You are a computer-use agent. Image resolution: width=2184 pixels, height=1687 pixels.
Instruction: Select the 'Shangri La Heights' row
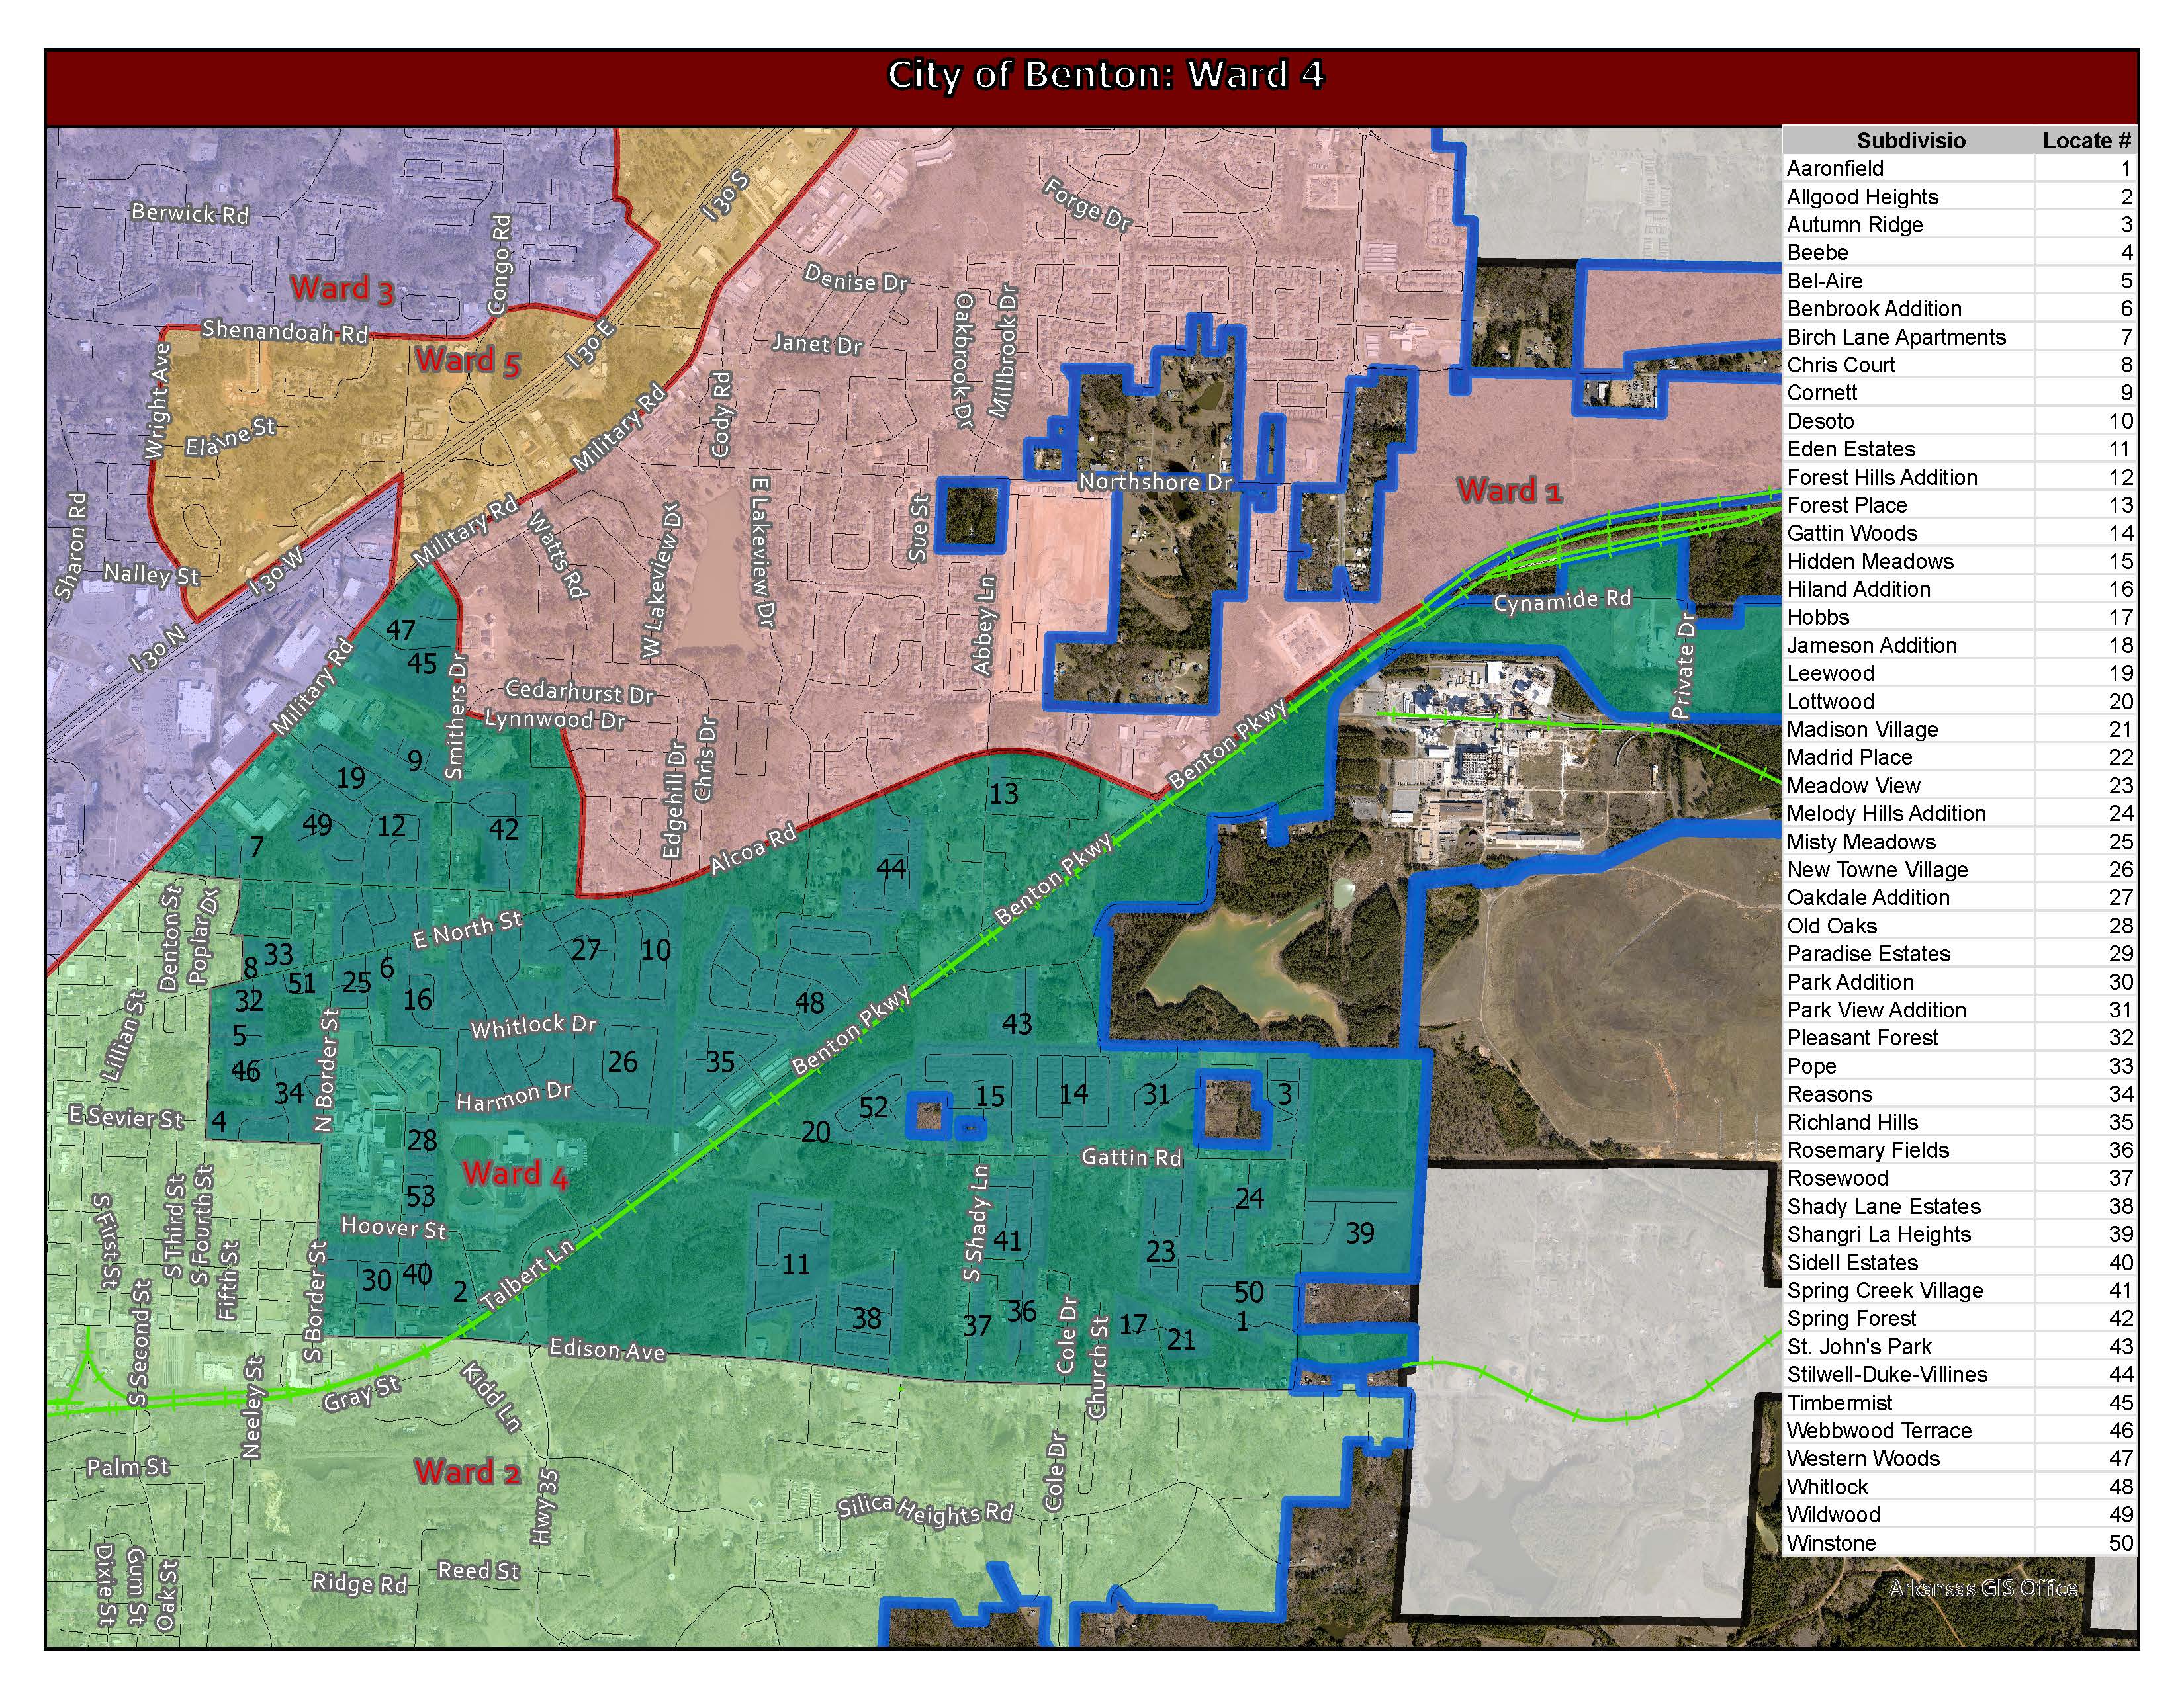[x=1959, y=1234]
